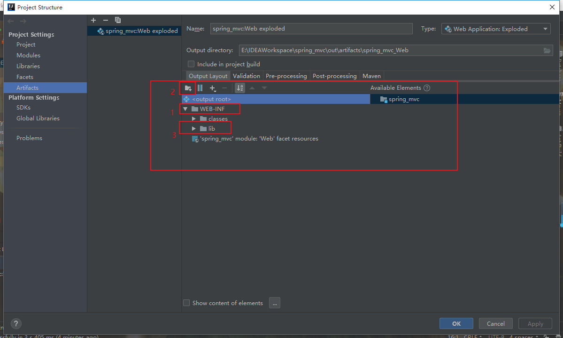The width and height of the screenshot is (563, 338).
Task: Select Libraries in Project Settings
Action: pos(28,66)
